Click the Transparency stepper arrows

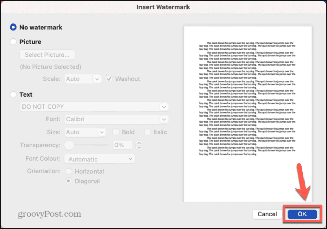pyautogui.click(x=138, y=145)
